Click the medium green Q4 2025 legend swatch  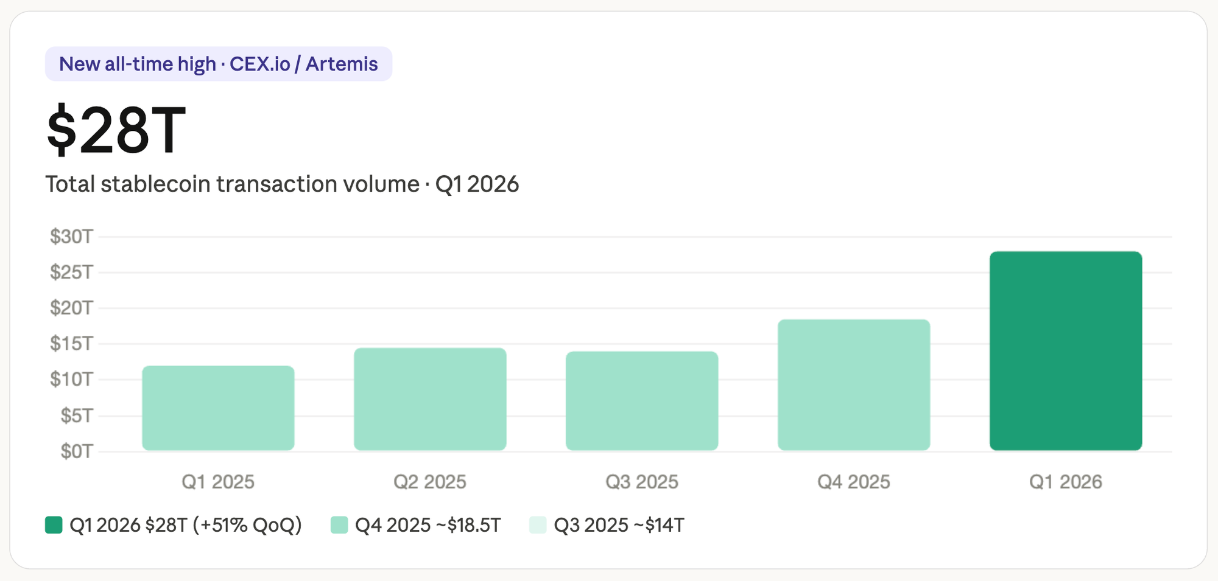pyautogui.click(x=339, y=524)
